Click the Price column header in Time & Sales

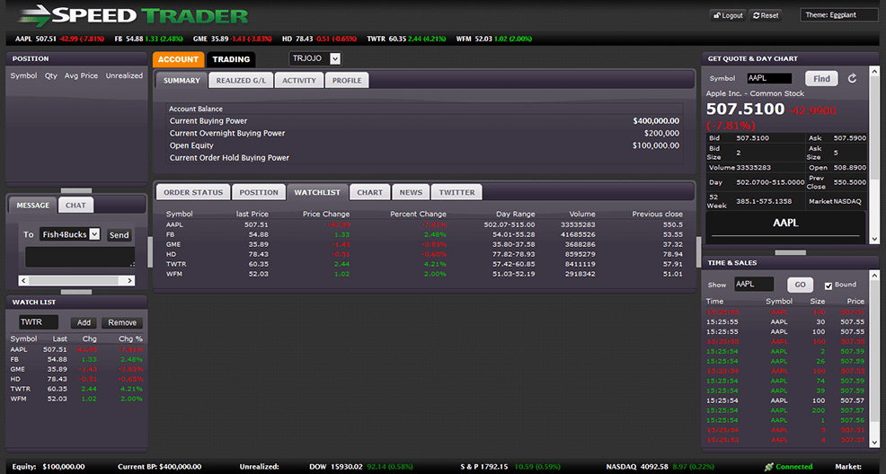tap(855, 302)
